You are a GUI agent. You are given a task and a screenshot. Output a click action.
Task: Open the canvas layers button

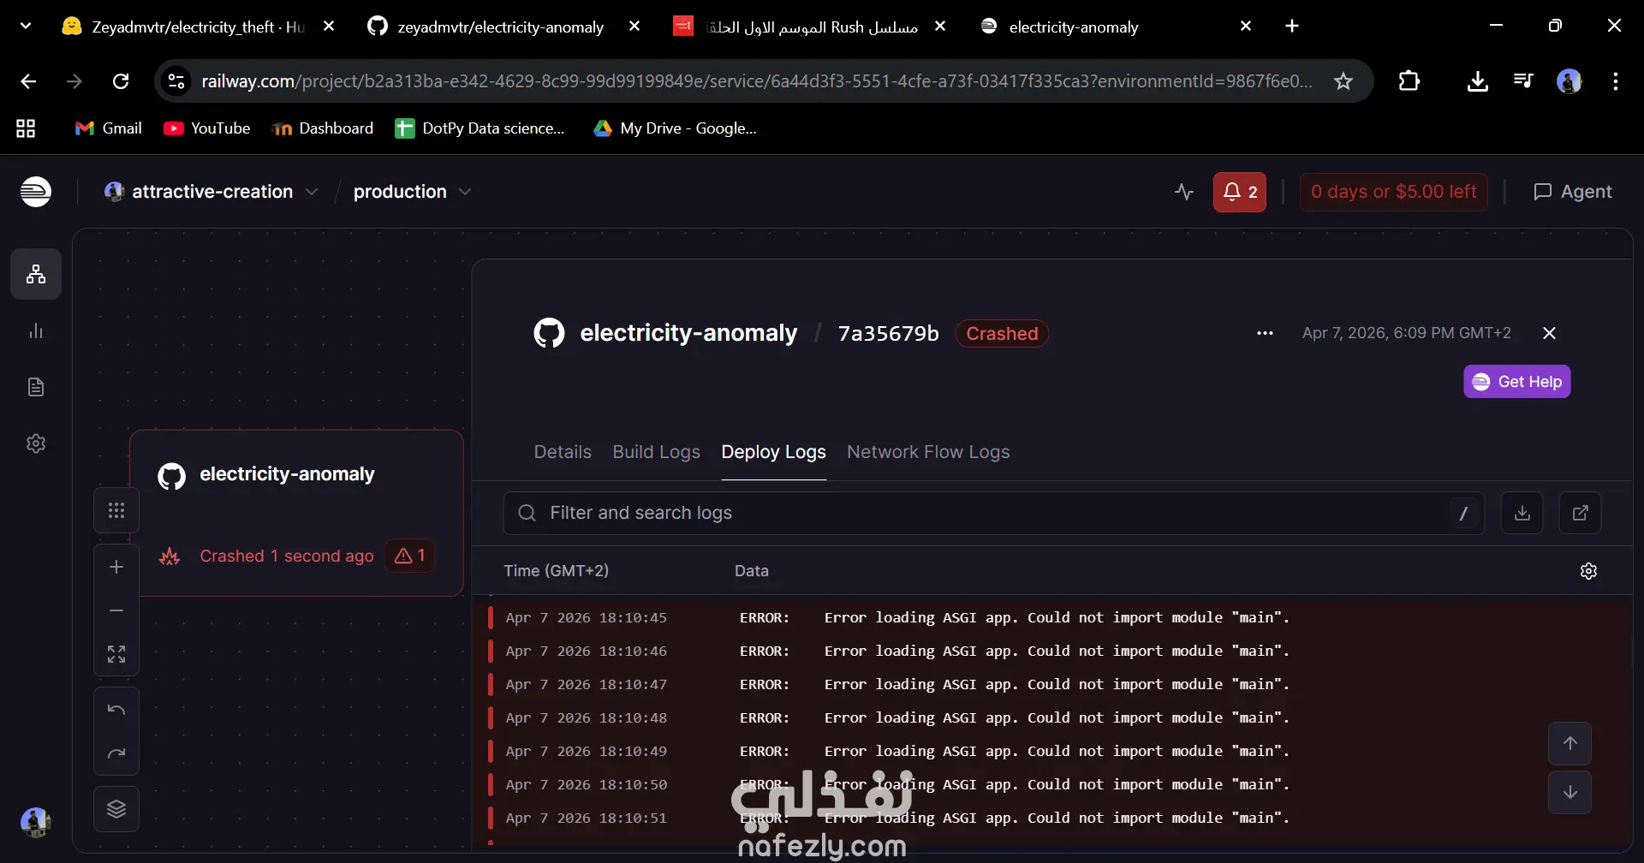pos(116,809)
